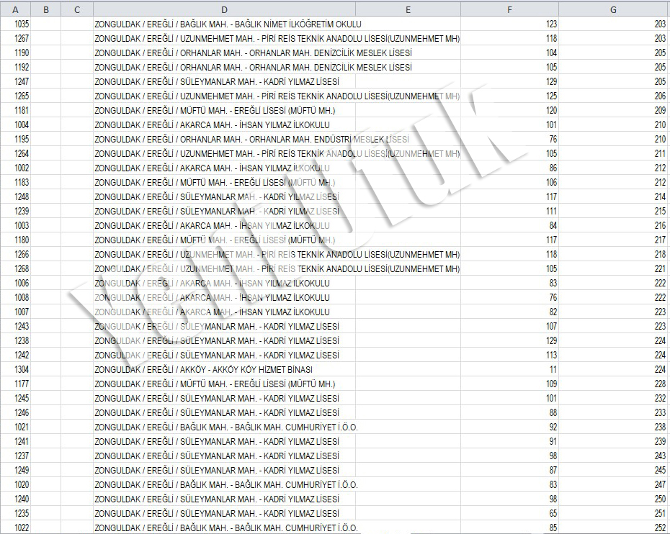The image size is (670, 534).
Task: Click the value 65 in column F
Action: tap(552, 513)
